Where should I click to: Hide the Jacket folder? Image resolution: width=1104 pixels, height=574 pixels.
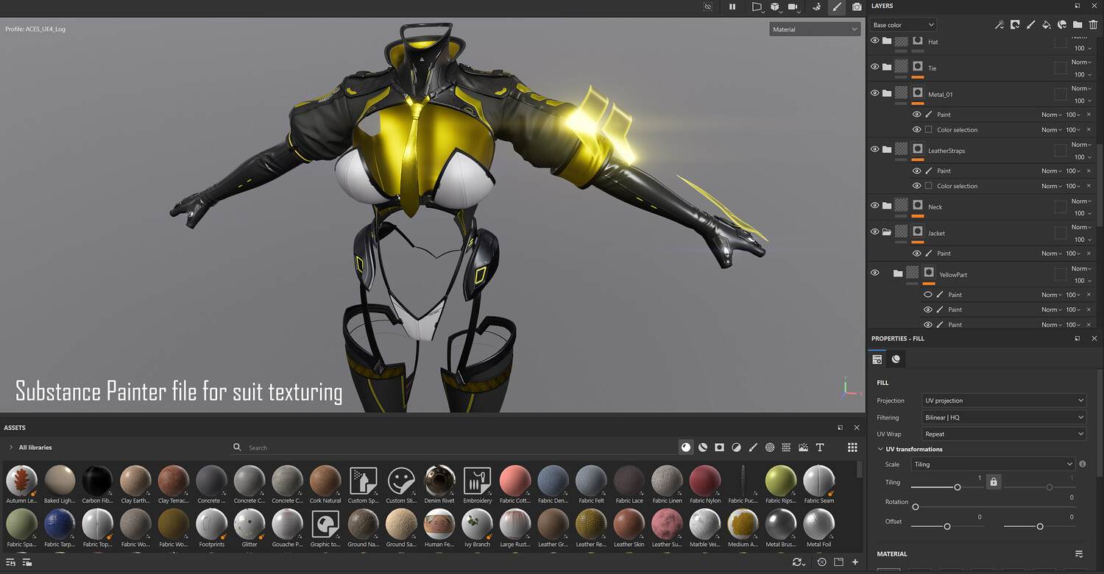(x=874, y=232)
